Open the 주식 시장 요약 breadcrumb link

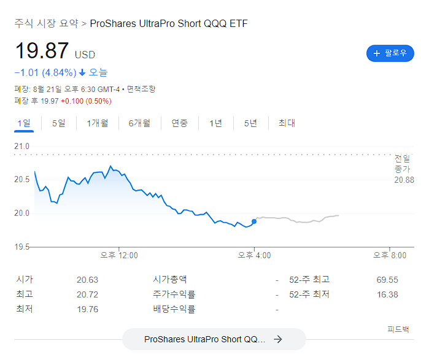tap(46, 23)
